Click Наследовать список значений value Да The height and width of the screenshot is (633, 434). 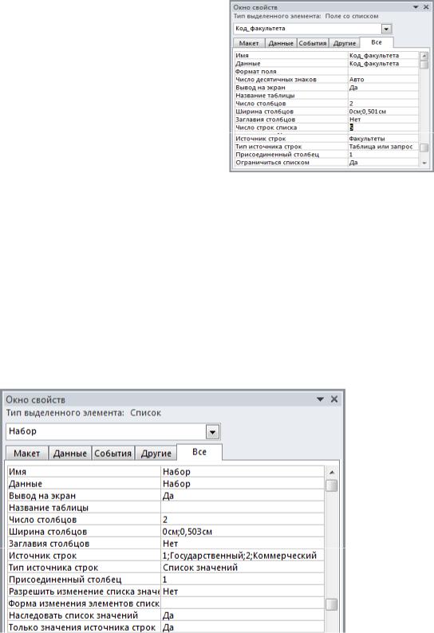(242, 615)
